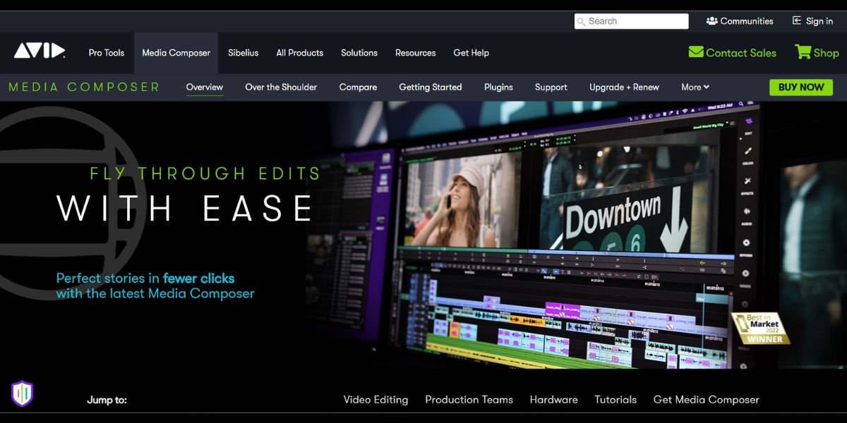Open the All Products menu
This screenshot has height=423, width=847.
[x=300, y=53]
